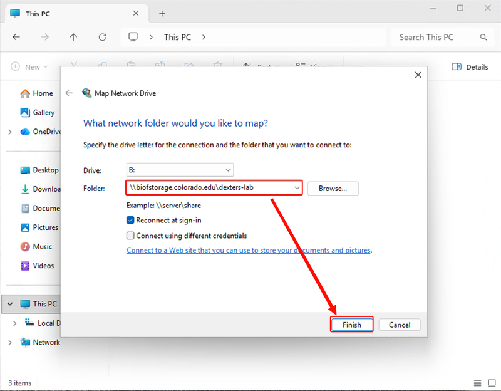Open Documents folder in sidebar
The width and height of the screenshot is (501, 391).
tap(40, 209)
